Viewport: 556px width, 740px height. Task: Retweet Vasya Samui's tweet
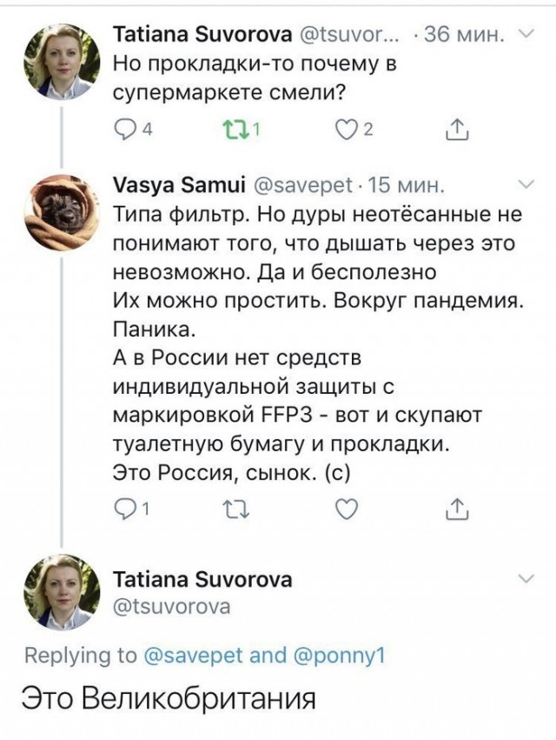tap(236, 510)
